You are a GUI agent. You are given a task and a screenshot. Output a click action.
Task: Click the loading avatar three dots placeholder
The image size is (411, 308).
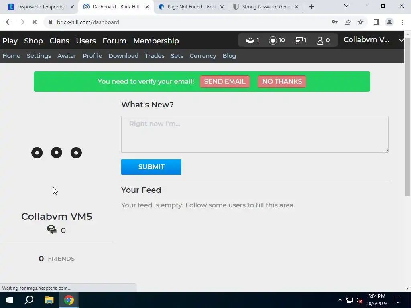coord(56,153)
